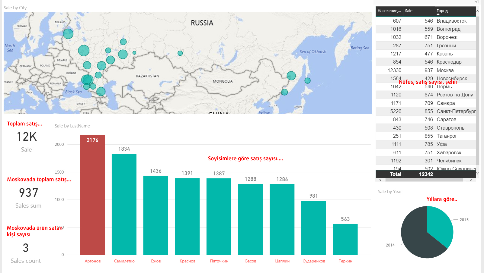Select the Сударенков bar valued 981

pos(314,228)
